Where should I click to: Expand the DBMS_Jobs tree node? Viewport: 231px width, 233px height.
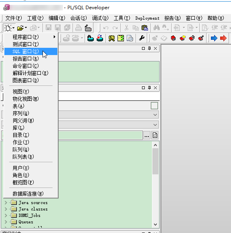coord(6,215)
